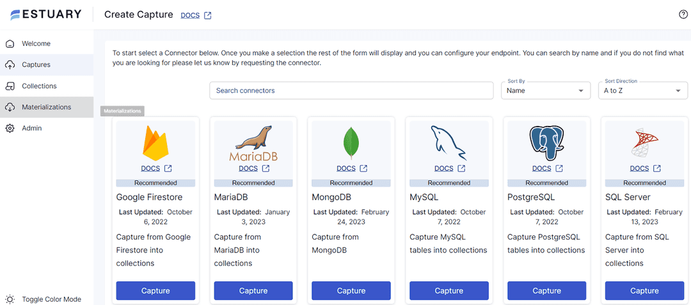Open the help question mark icon

[x=683, y=15]
